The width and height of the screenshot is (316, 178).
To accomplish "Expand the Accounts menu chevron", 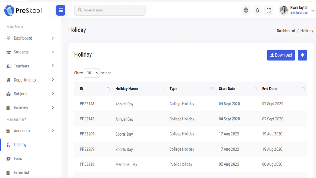I will 53,131.
